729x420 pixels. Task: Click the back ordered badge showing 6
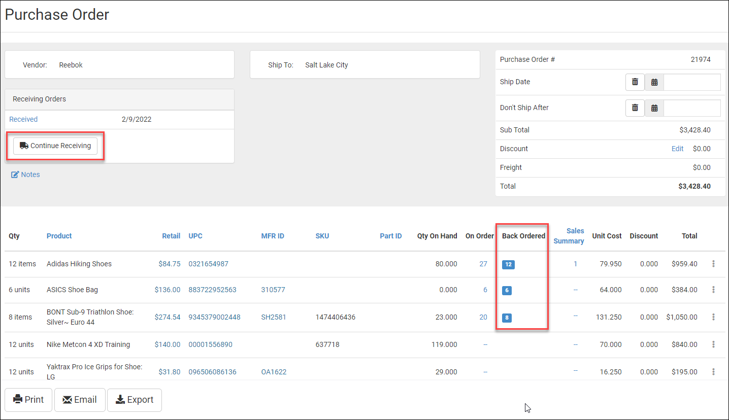click(507, 291)
